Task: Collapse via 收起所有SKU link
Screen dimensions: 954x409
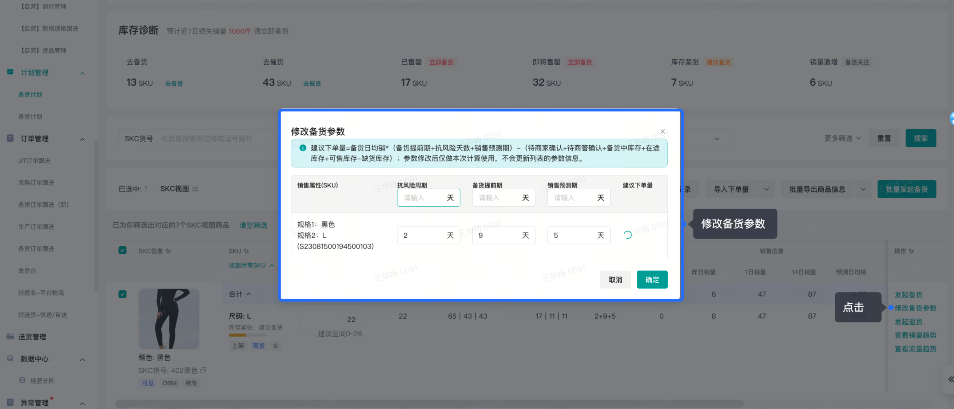Action: 251,265
